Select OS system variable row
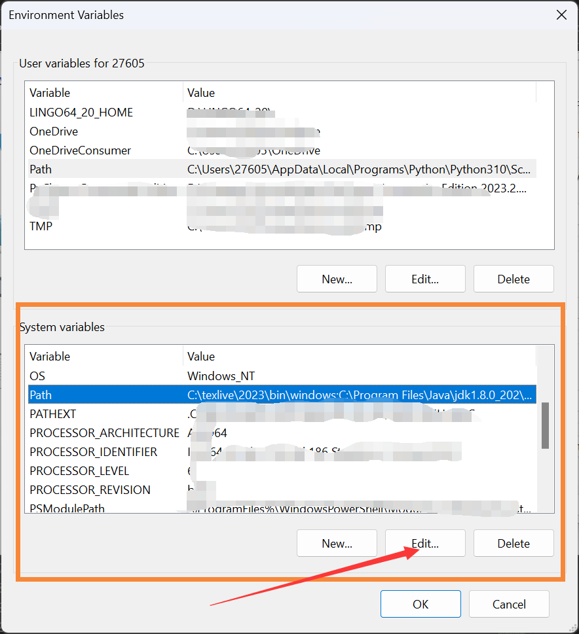Image resolution: width=579 pixels, height=634 pixels. [x=282, y=376]
